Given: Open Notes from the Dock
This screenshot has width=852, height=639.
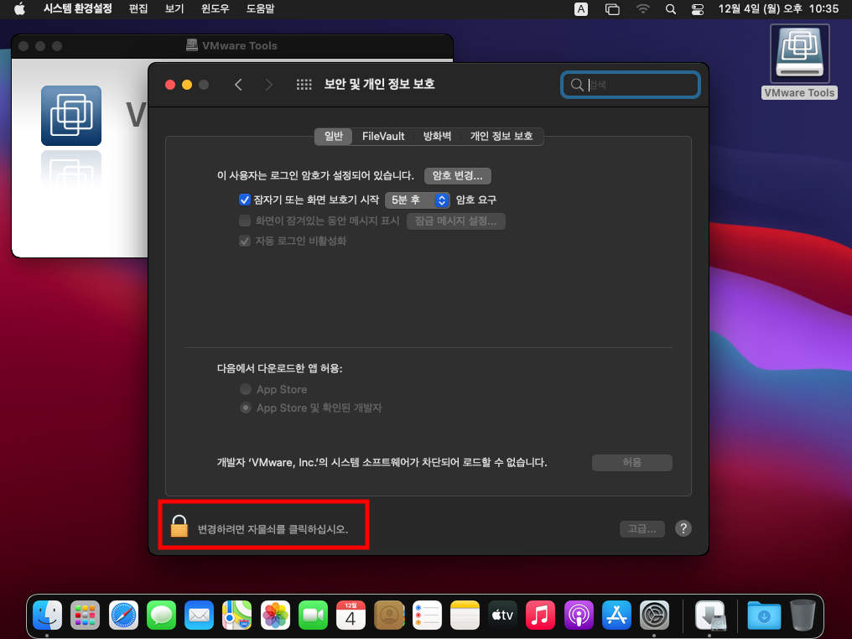Looking at the screenshot, I should [x=465, y=616].
